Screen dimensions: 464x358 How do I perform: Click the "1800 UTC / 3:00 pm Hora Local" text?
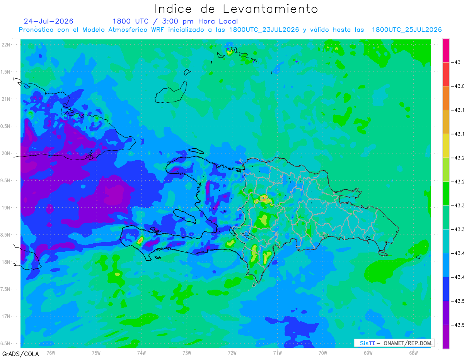click(175, 21)
